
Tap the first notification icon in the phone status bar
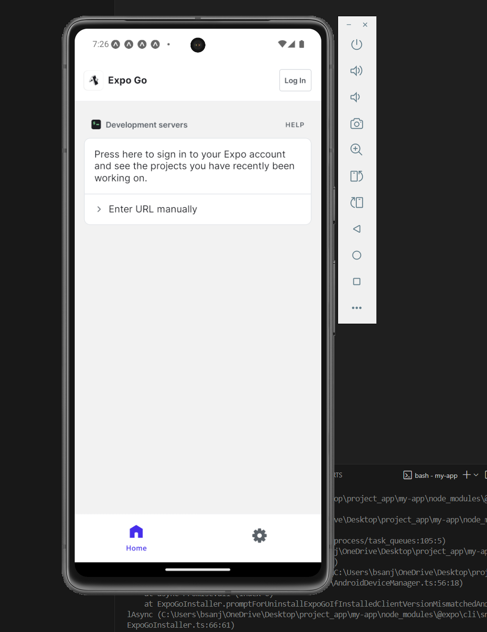click(x=116, y=45)
